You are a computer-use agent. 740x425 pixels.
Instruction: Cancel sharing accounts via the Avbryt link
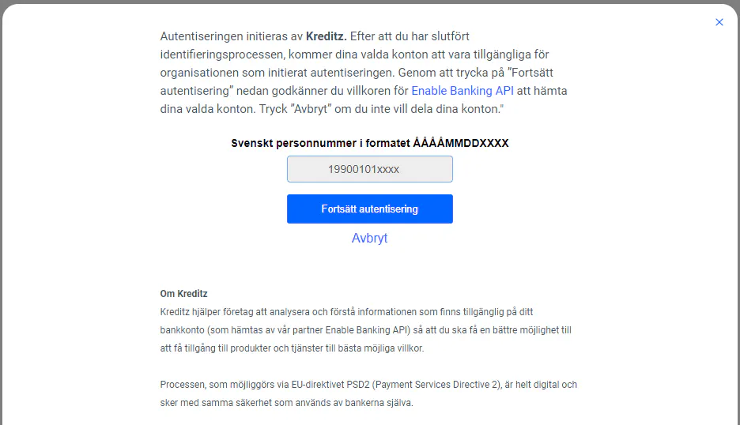coord(369,239)
